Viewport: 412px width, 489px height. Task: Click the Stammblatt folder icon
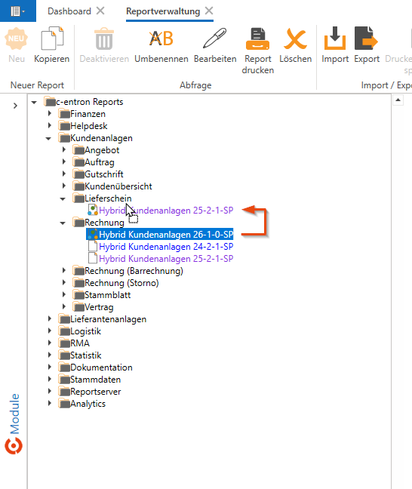tap(78, 295)
